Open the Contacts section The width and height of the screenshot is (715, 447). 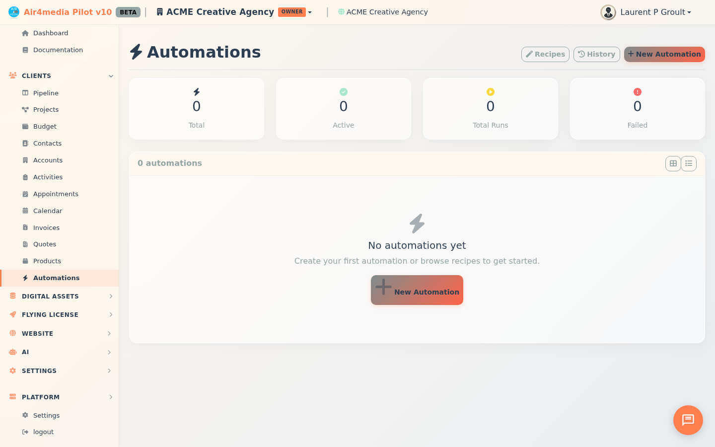click(x=48, y=143)
